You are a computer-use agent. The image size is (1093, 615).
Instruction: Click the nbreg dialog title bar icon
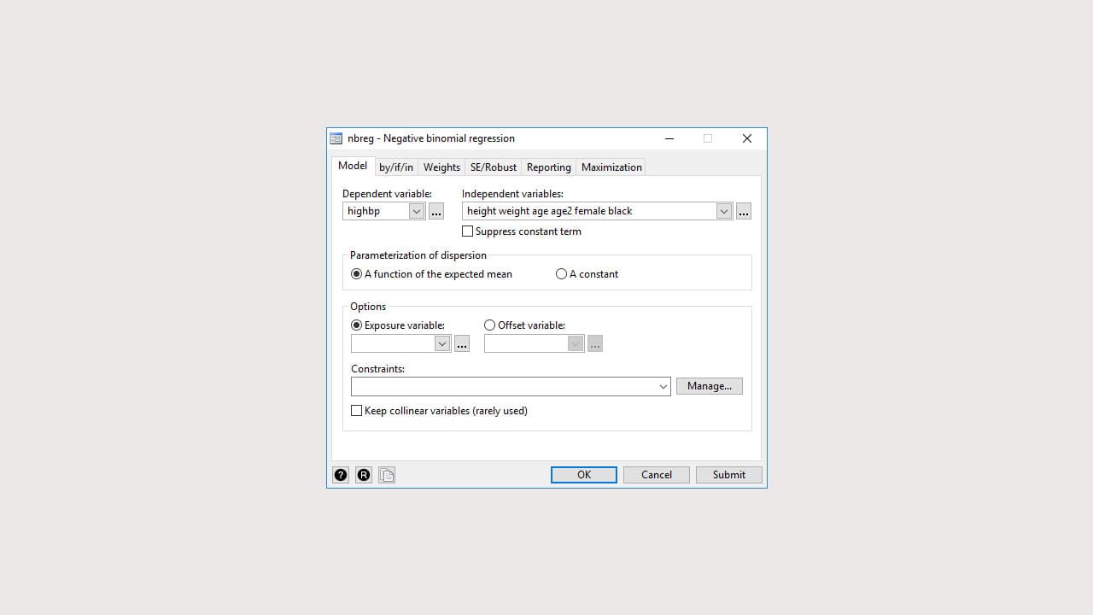pos(337,138)
